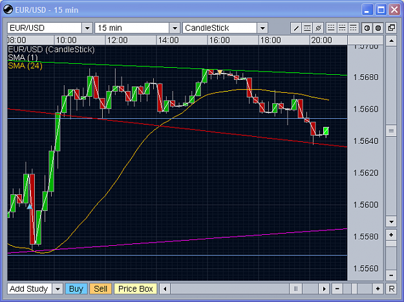
Task: Click the SMA (24) legend label
Action: point(25,66)
